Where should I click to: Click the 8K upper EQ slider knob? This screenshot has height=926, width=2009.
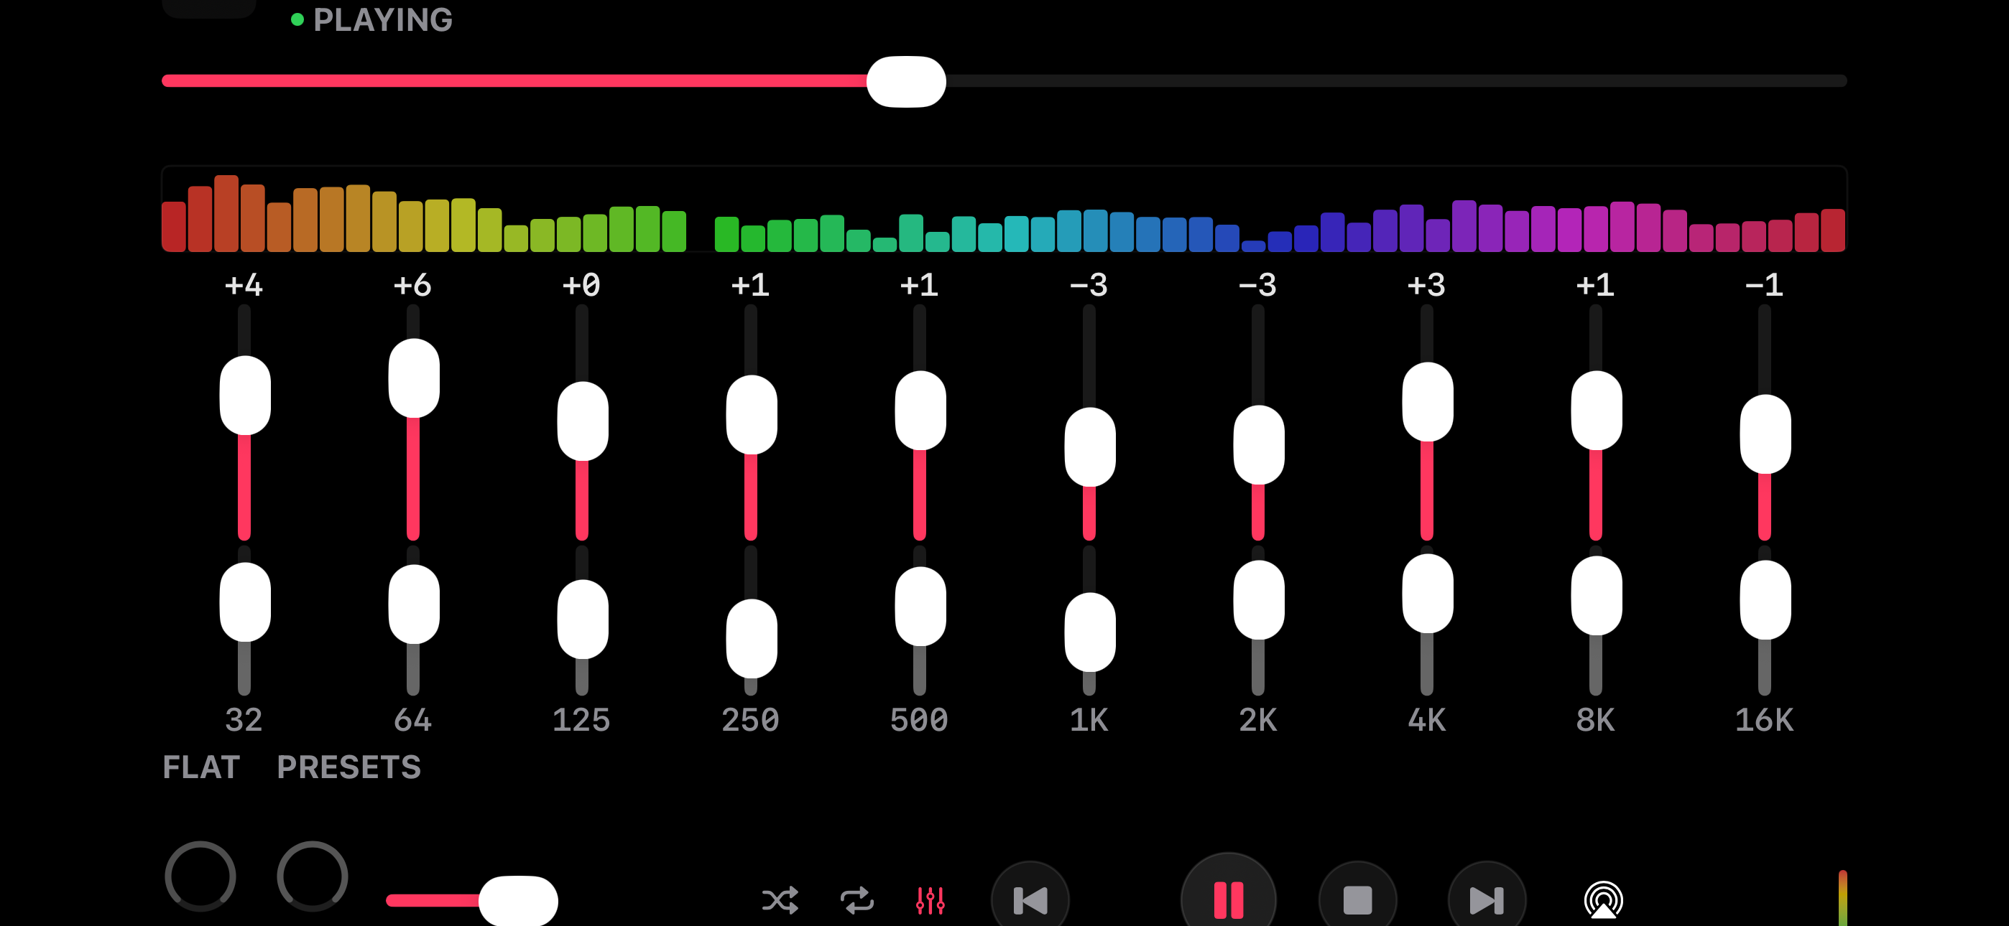point(1596,410)
